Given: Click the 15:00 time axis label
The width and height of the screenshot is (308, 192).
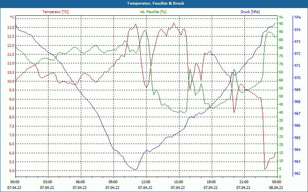Looking at the screenshot, I should point(178,182).
